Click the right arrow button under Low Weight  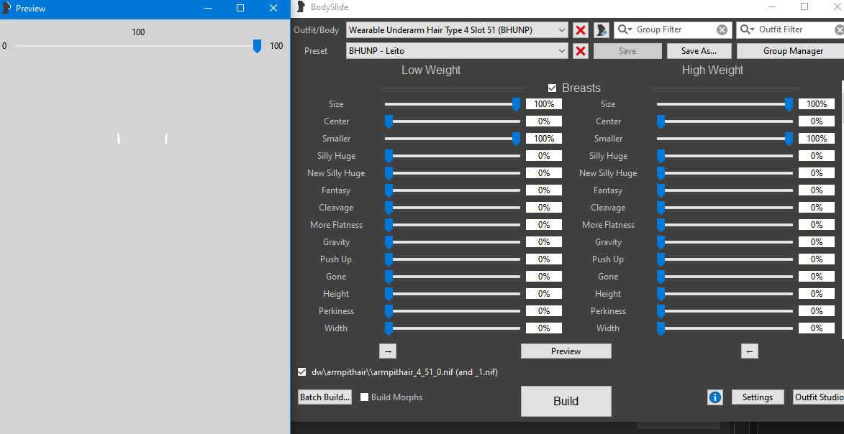(388, 351)
